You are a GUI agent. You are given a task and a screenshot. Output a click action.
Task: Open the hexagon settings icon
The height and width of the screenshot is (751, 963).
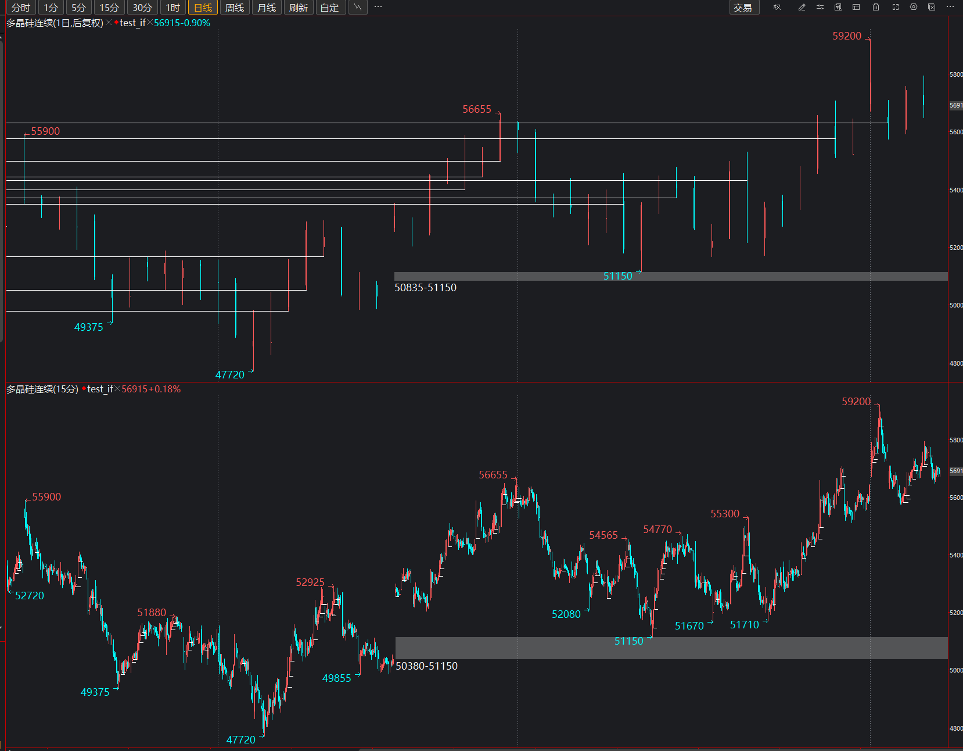pyautogui.click(x=914, y=8)
